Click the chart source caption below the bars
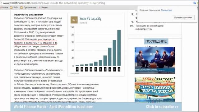This screenshot has width=199, height=112. click(75, 73)
